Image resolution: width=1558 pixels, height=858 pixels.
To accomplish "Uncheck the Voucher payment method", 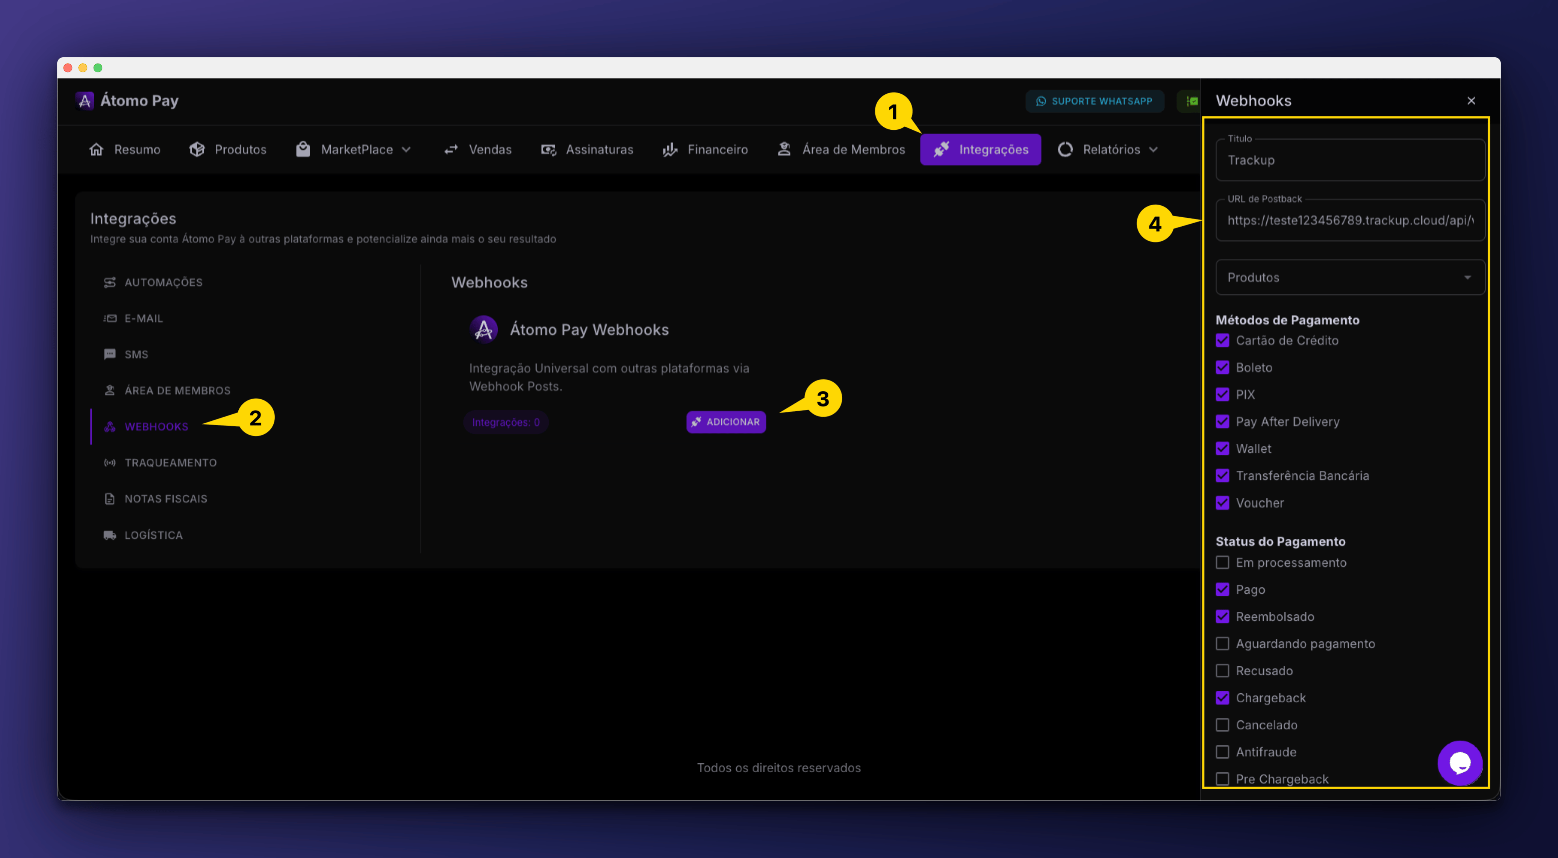I will point(1222,503).
